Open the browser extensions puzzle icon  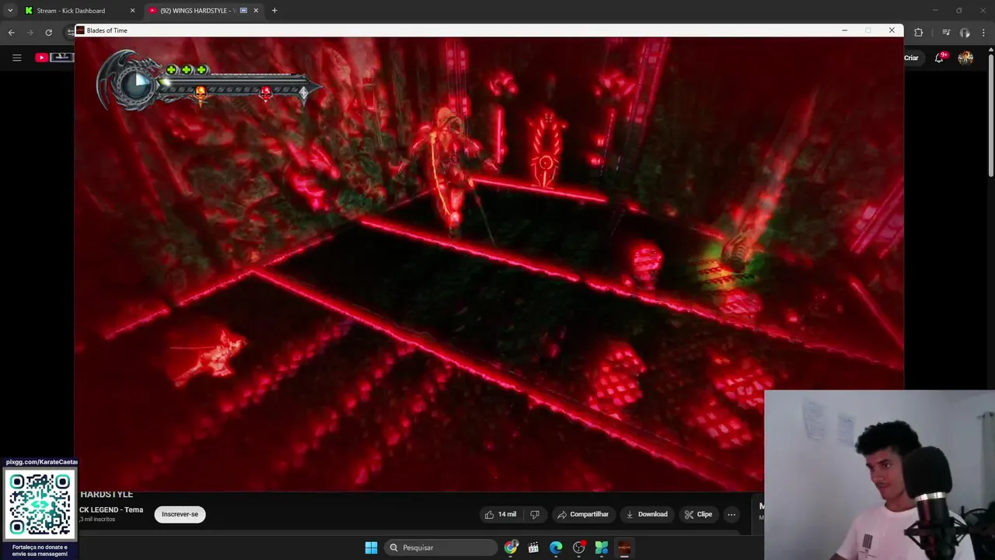(x=918, y=33)
